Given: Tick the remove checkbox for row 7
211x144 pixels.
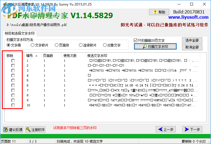Looking at the screenshot, I should (13, 90).
